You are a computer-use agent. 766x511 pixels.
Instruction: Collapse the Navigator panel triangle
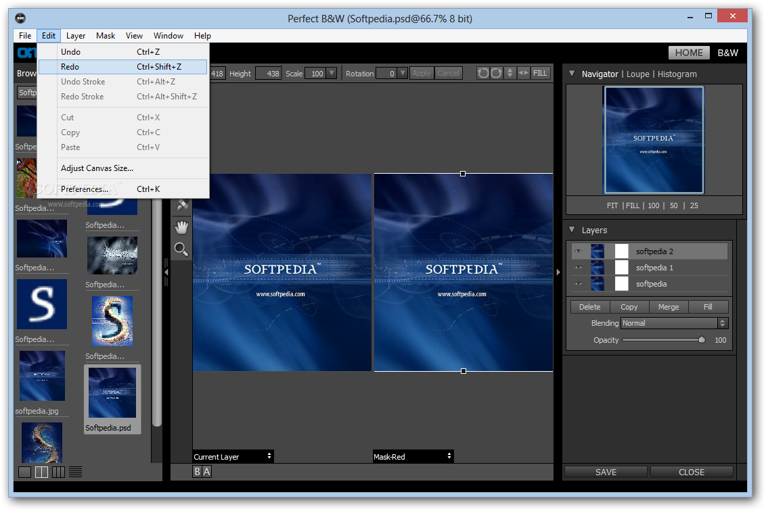click(572, 74)
